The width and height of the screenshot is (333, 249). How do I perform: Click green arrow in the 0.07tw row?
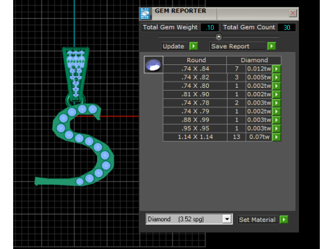pyautogui.click(x=276, y=137)
